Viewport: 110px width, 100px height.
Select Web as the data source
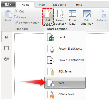pos(65,83)
